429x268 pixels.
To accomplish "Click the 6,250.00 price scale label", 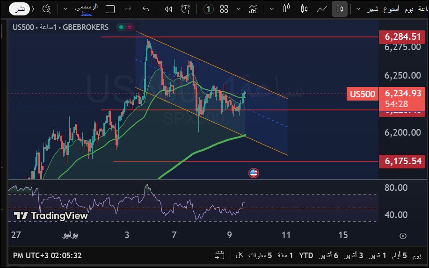I will point(402,75).
